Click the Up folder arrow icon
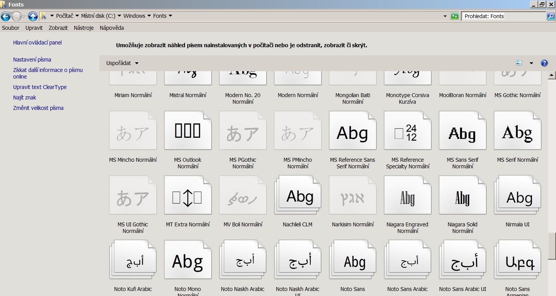Viewport: 556px width, 296px height. point(33,16)
